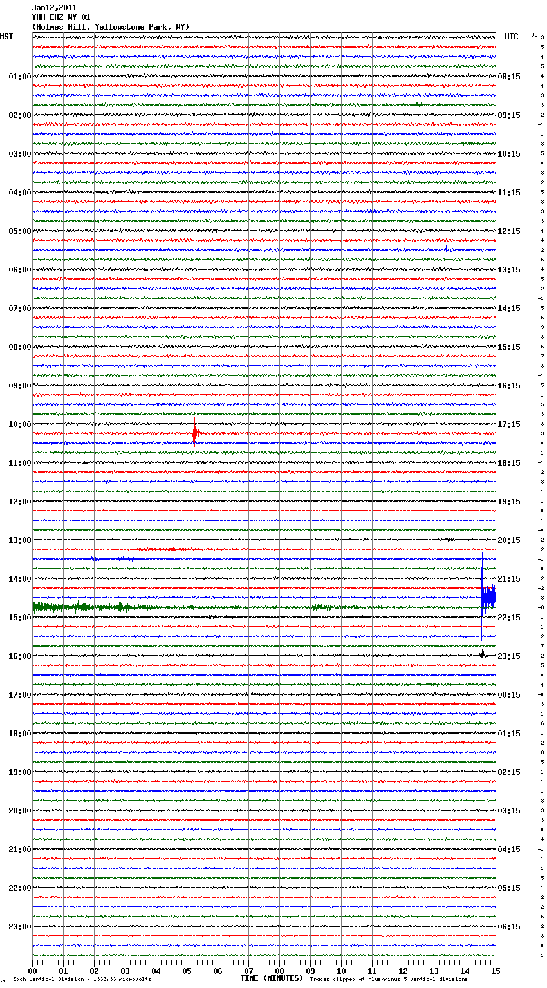Click the 01:00 MST hour label
The image size is (547, 988).
click(x=20, y=77)
